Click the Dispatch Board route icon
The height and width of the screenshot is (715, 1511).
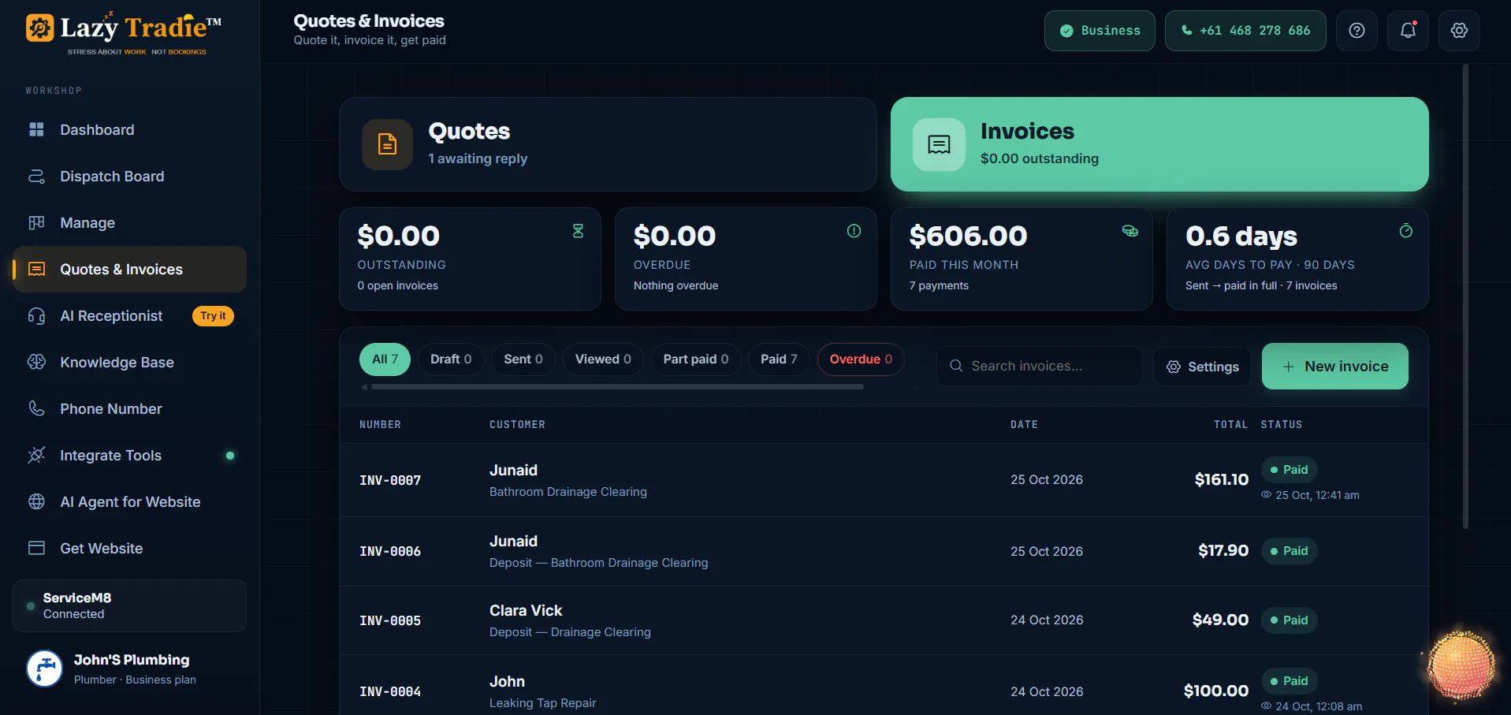point(36,176)
